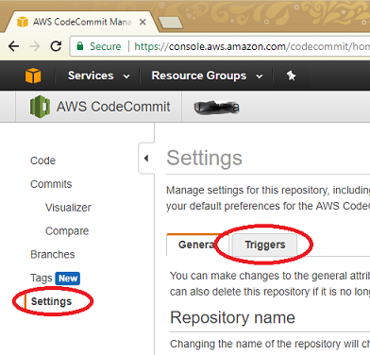Click the Repository name heading
370x355 pixels.
click(x=232, y=317)
